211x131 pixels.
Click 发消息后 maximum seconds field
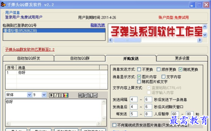click(x=148, y=107)
